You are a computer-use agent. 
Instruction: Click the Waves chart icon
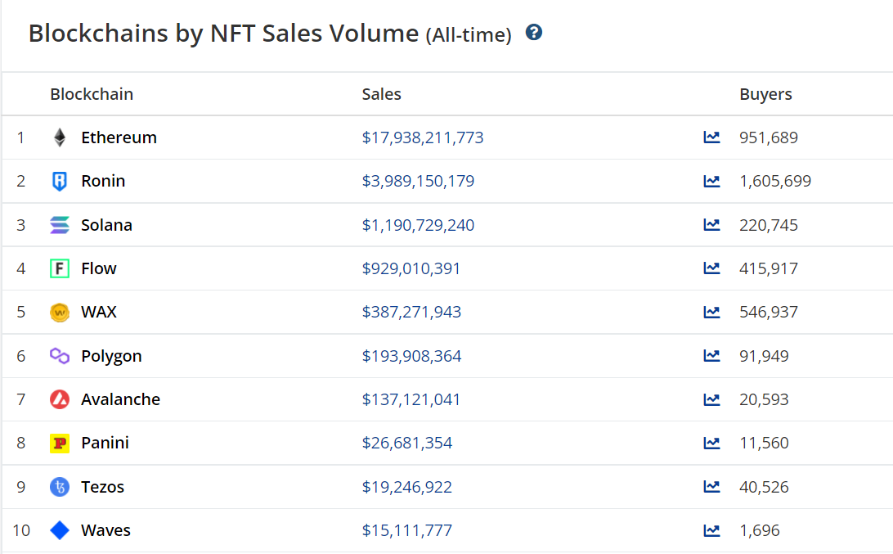pos(711,530)
